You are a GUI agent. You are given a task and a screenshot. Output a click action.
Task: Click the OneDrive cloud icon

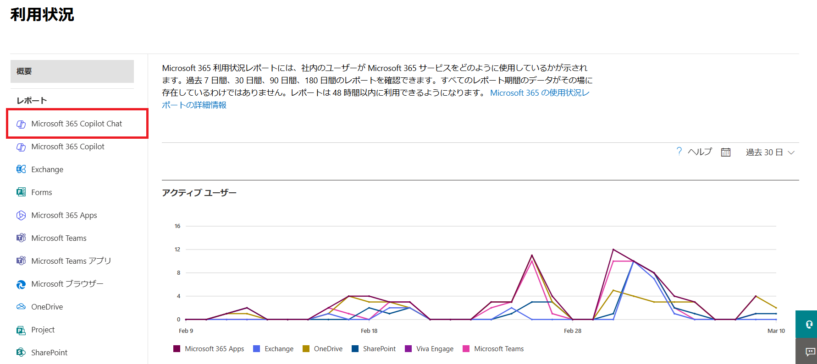pos(21,307)
